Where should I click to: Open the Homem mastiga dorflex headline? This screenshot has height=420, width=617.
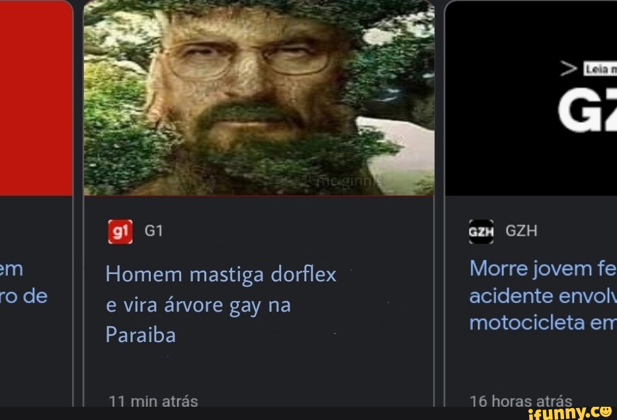click(221, 304)
